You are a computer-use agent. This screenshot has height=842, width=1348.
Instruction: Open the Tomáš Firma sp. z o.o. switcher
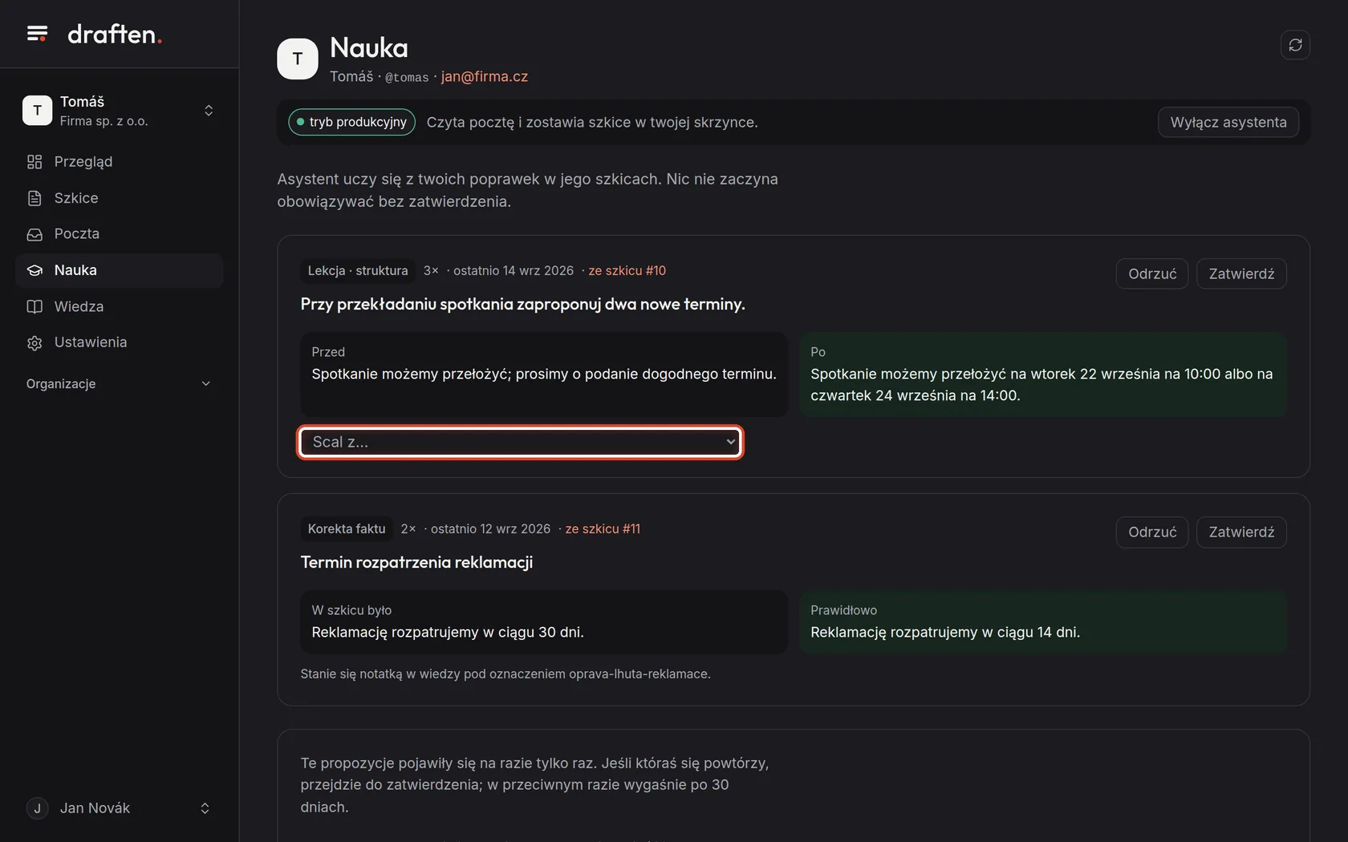click(119, 111)
